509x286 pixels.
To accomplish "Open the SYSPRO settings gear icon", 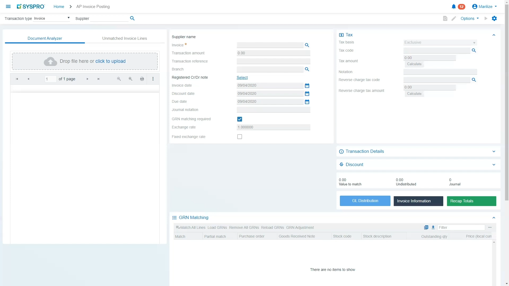I will point(494,18).
